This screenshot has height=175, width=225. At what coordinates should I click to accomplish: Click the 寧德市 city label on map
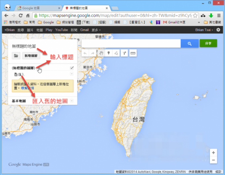[x=100, y=37]
